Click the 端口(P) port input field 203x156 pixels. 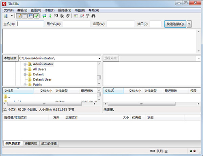pos(155,24)
